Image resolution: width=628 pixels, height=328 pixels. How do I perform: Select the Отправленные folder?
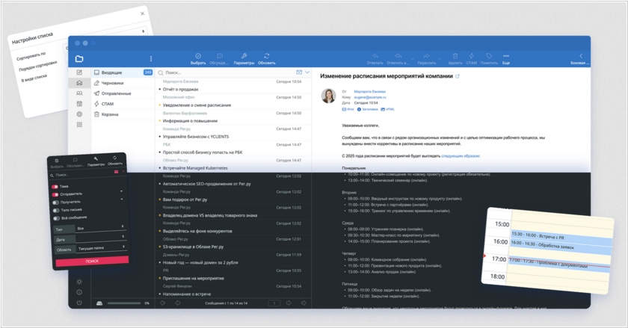click(x=117, y=93)
